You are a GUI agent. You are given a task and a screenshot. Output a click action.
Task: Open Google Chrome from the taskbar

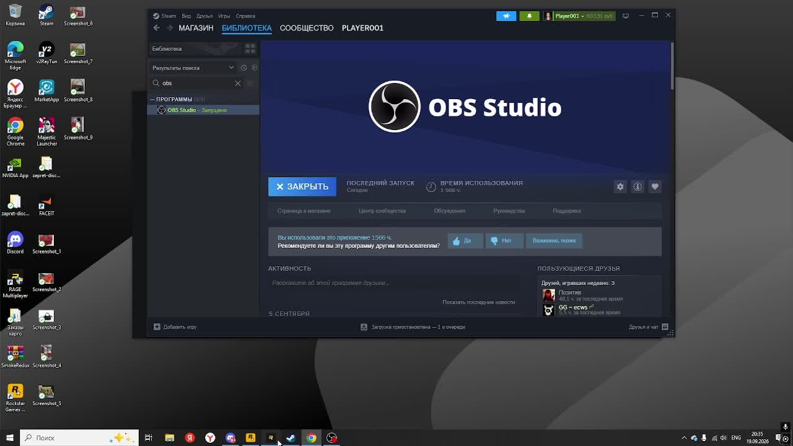(x=311, y=438)
